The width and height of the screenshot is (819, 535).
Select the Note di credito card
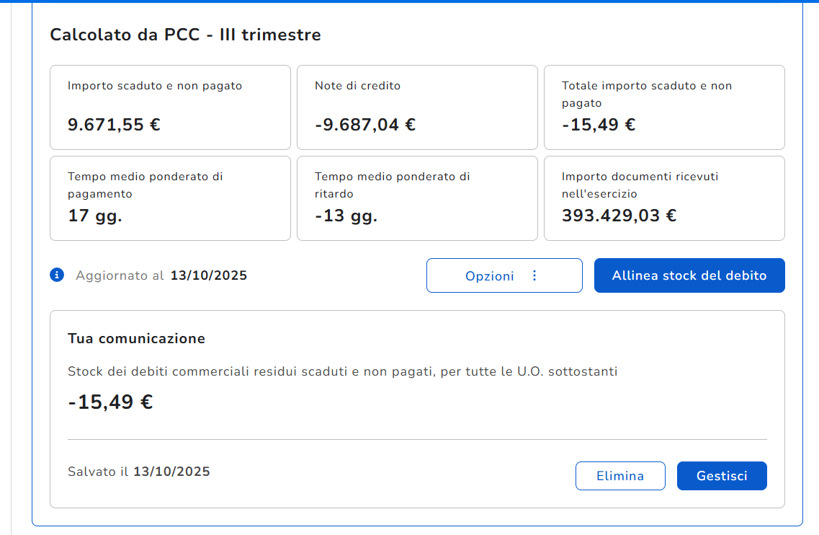(417, 107)
